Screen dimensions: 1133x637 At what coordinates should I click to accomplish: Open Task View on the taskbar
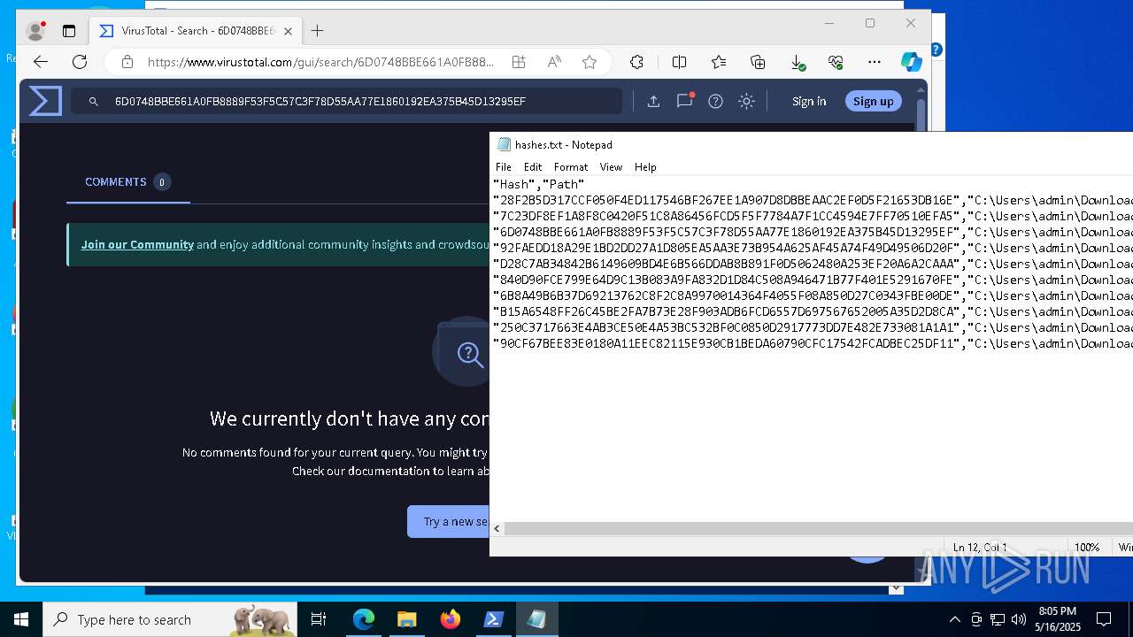pyautogui.click(x=319, y=619)
